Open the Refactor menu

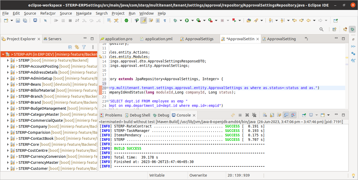point(48,13)
